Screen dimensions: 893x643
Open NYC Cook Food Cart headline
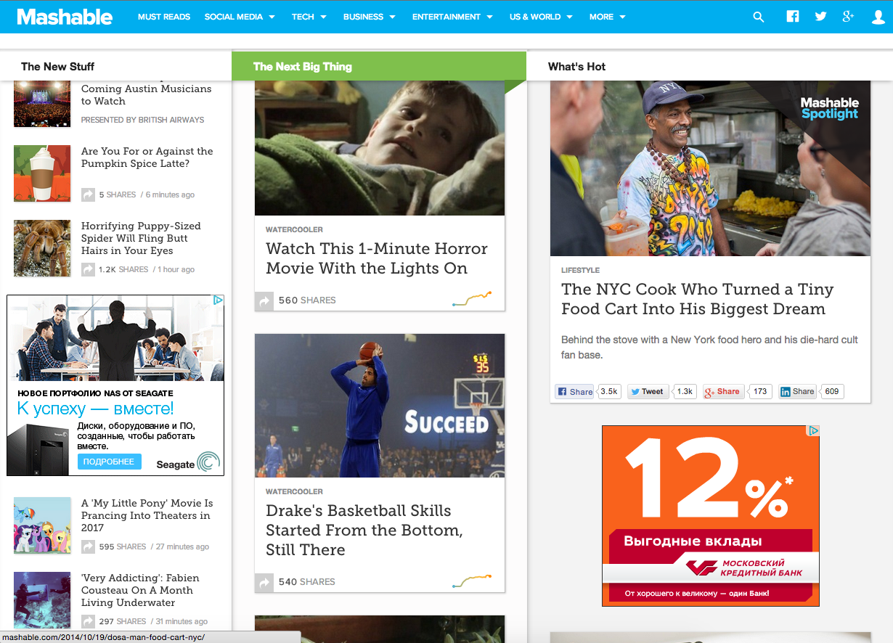[x=698, y=299]
